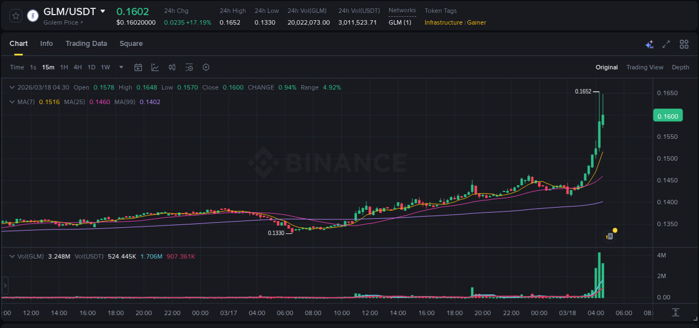Open the widgets grid icon
The height and width of the screenshot is (328, 699).
[x=683, y=44]
